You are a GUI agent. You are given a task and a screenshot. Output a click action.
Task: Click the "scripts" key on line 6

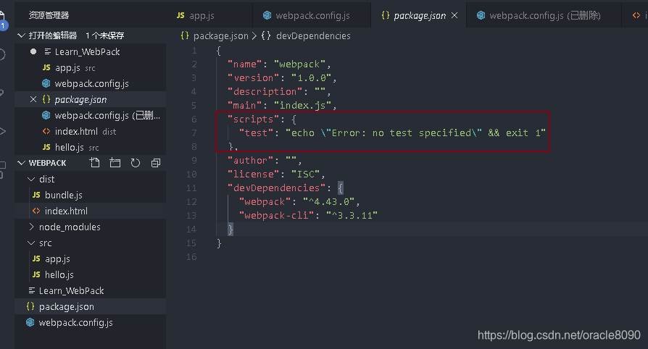(x=254, y=119)
